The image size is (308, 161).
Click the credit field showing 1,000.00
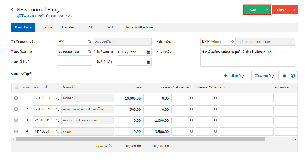(157, 120)
